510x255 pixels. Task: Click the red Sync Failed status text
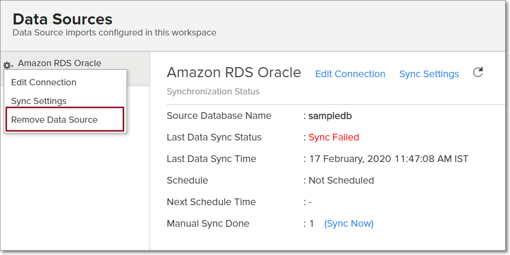point(334,138)
